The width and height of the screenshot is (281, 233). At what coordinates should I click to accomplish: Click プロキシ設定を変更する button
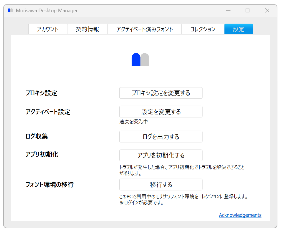(x=161, y=93)
